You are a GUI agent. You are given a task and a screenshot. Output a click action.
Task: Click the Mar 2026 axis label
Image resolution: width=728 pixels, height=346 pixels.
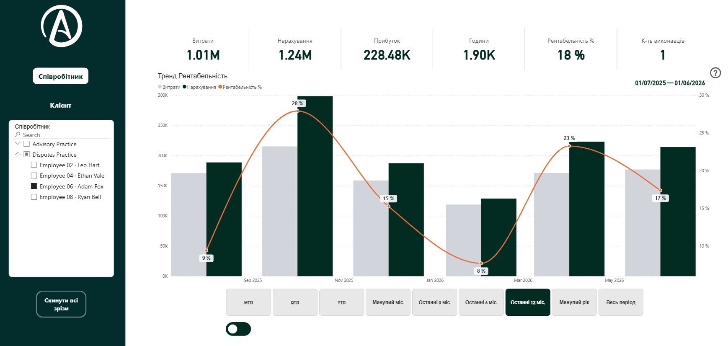tap(523, 280)
